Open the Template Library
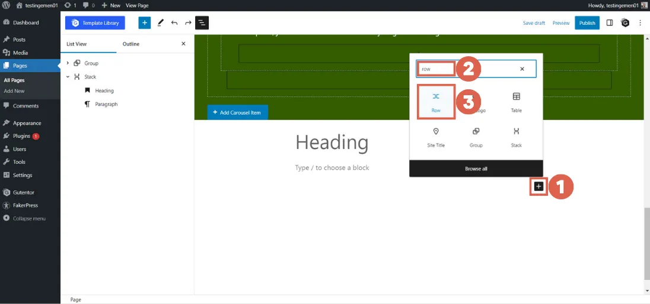 click(x=95, y=23)
